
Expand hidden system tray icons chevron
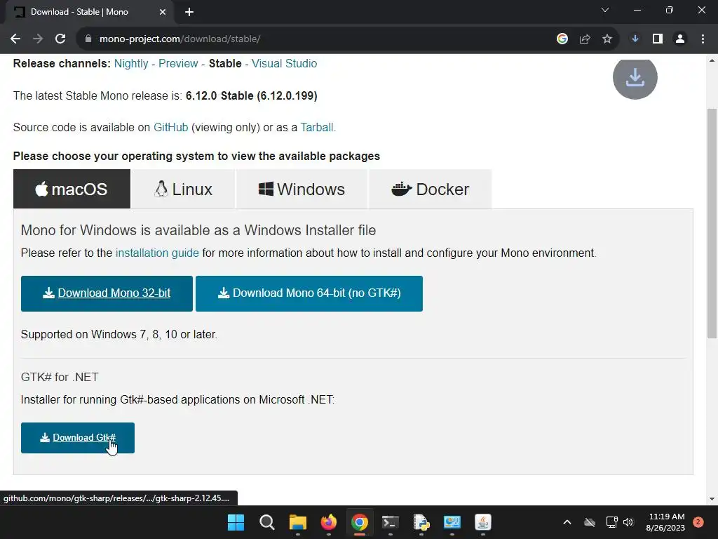click(567, 522)
